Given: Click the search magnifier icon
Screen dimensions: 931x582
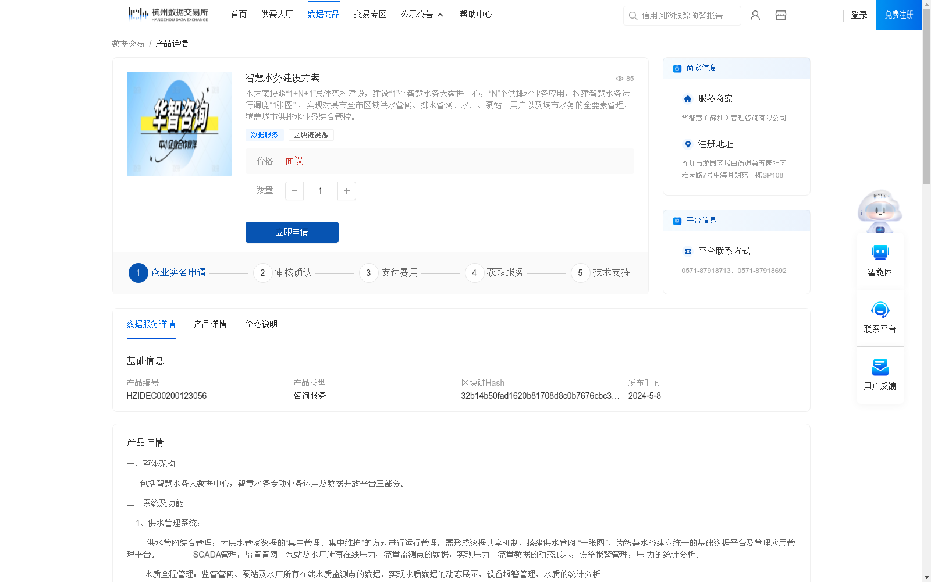Looking at the screenshot, I should pos(633,16).
